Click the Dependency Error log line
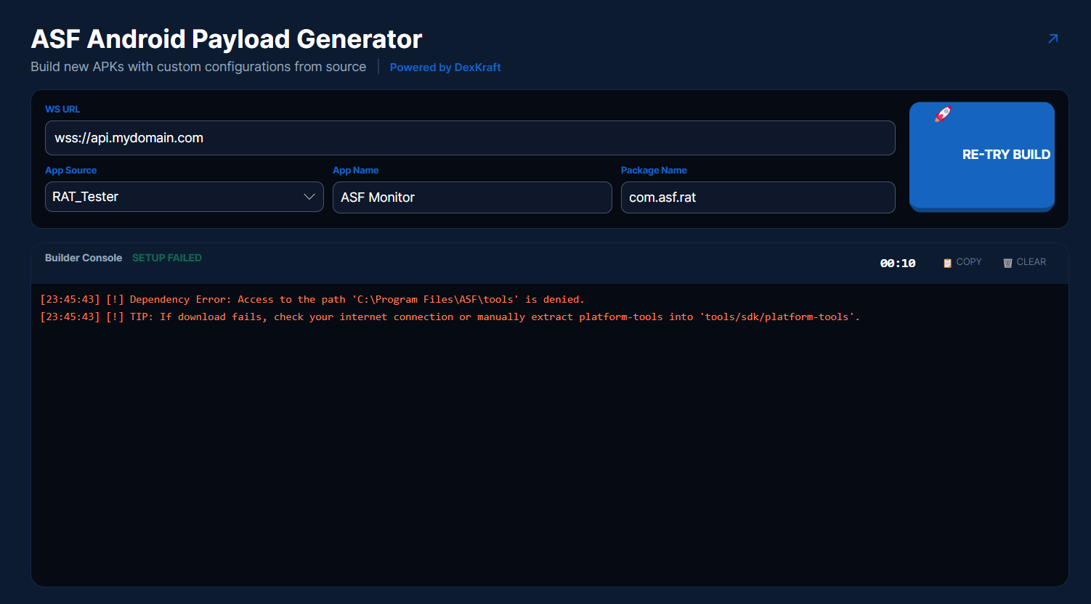1091x604 pixels. coord(312,299)
